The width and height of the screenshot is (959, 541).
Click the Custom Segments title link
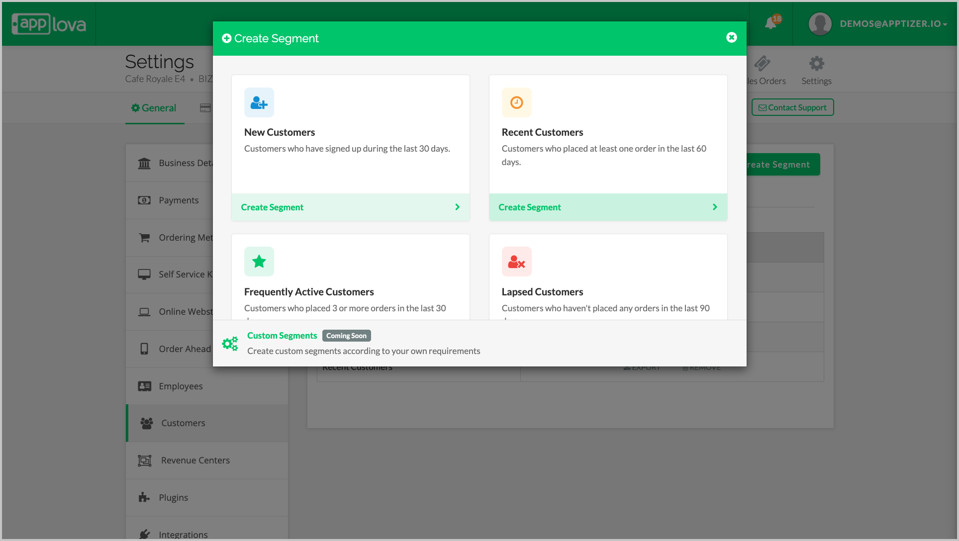(282, 336)
